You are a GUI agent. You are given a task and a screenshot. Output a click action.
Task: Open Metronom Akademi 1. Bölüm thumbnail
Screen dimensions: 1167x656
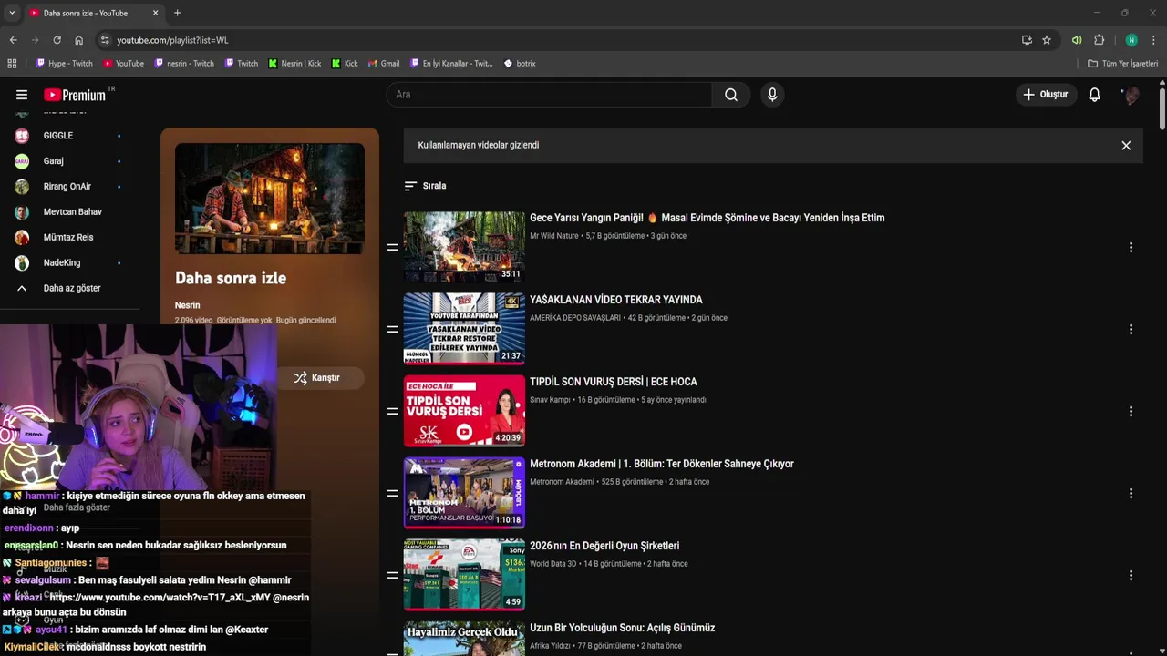tap(464, 493)
